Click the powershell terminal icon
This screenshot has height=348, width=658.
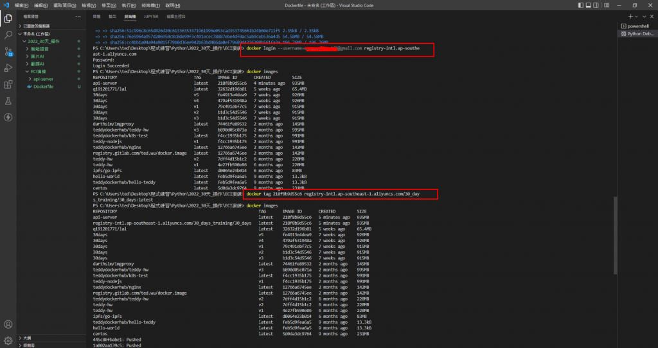click(x=623, y=26)
